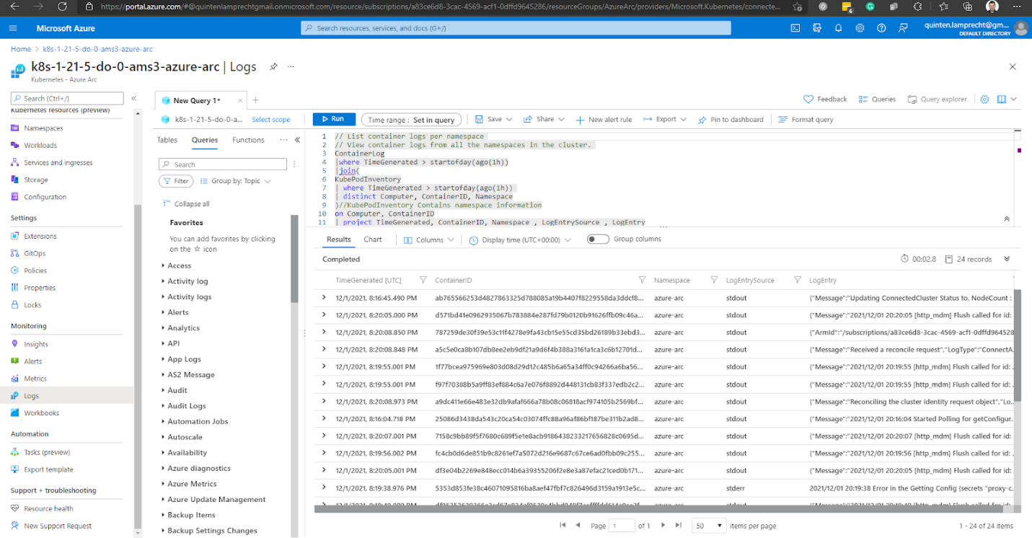Collapse the left resource menu

(x=133, y=98)
